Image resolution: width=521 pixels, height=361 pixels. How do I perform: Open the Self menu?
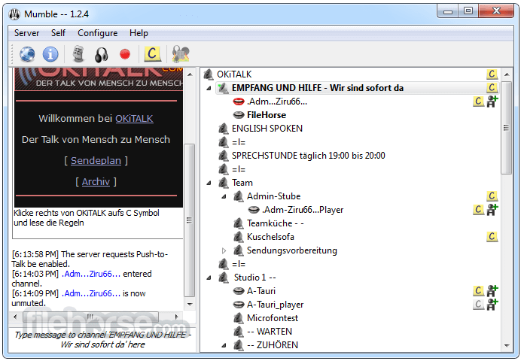[58, 33]
